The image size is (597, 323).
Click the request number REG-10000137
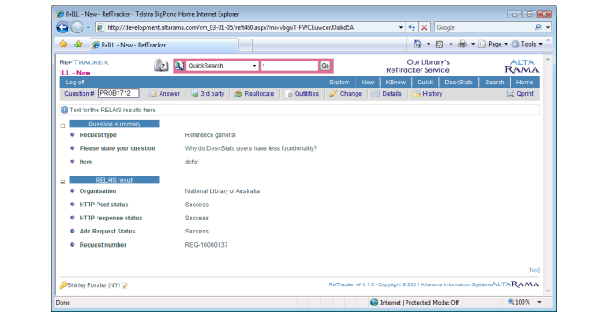pos(206,245)
